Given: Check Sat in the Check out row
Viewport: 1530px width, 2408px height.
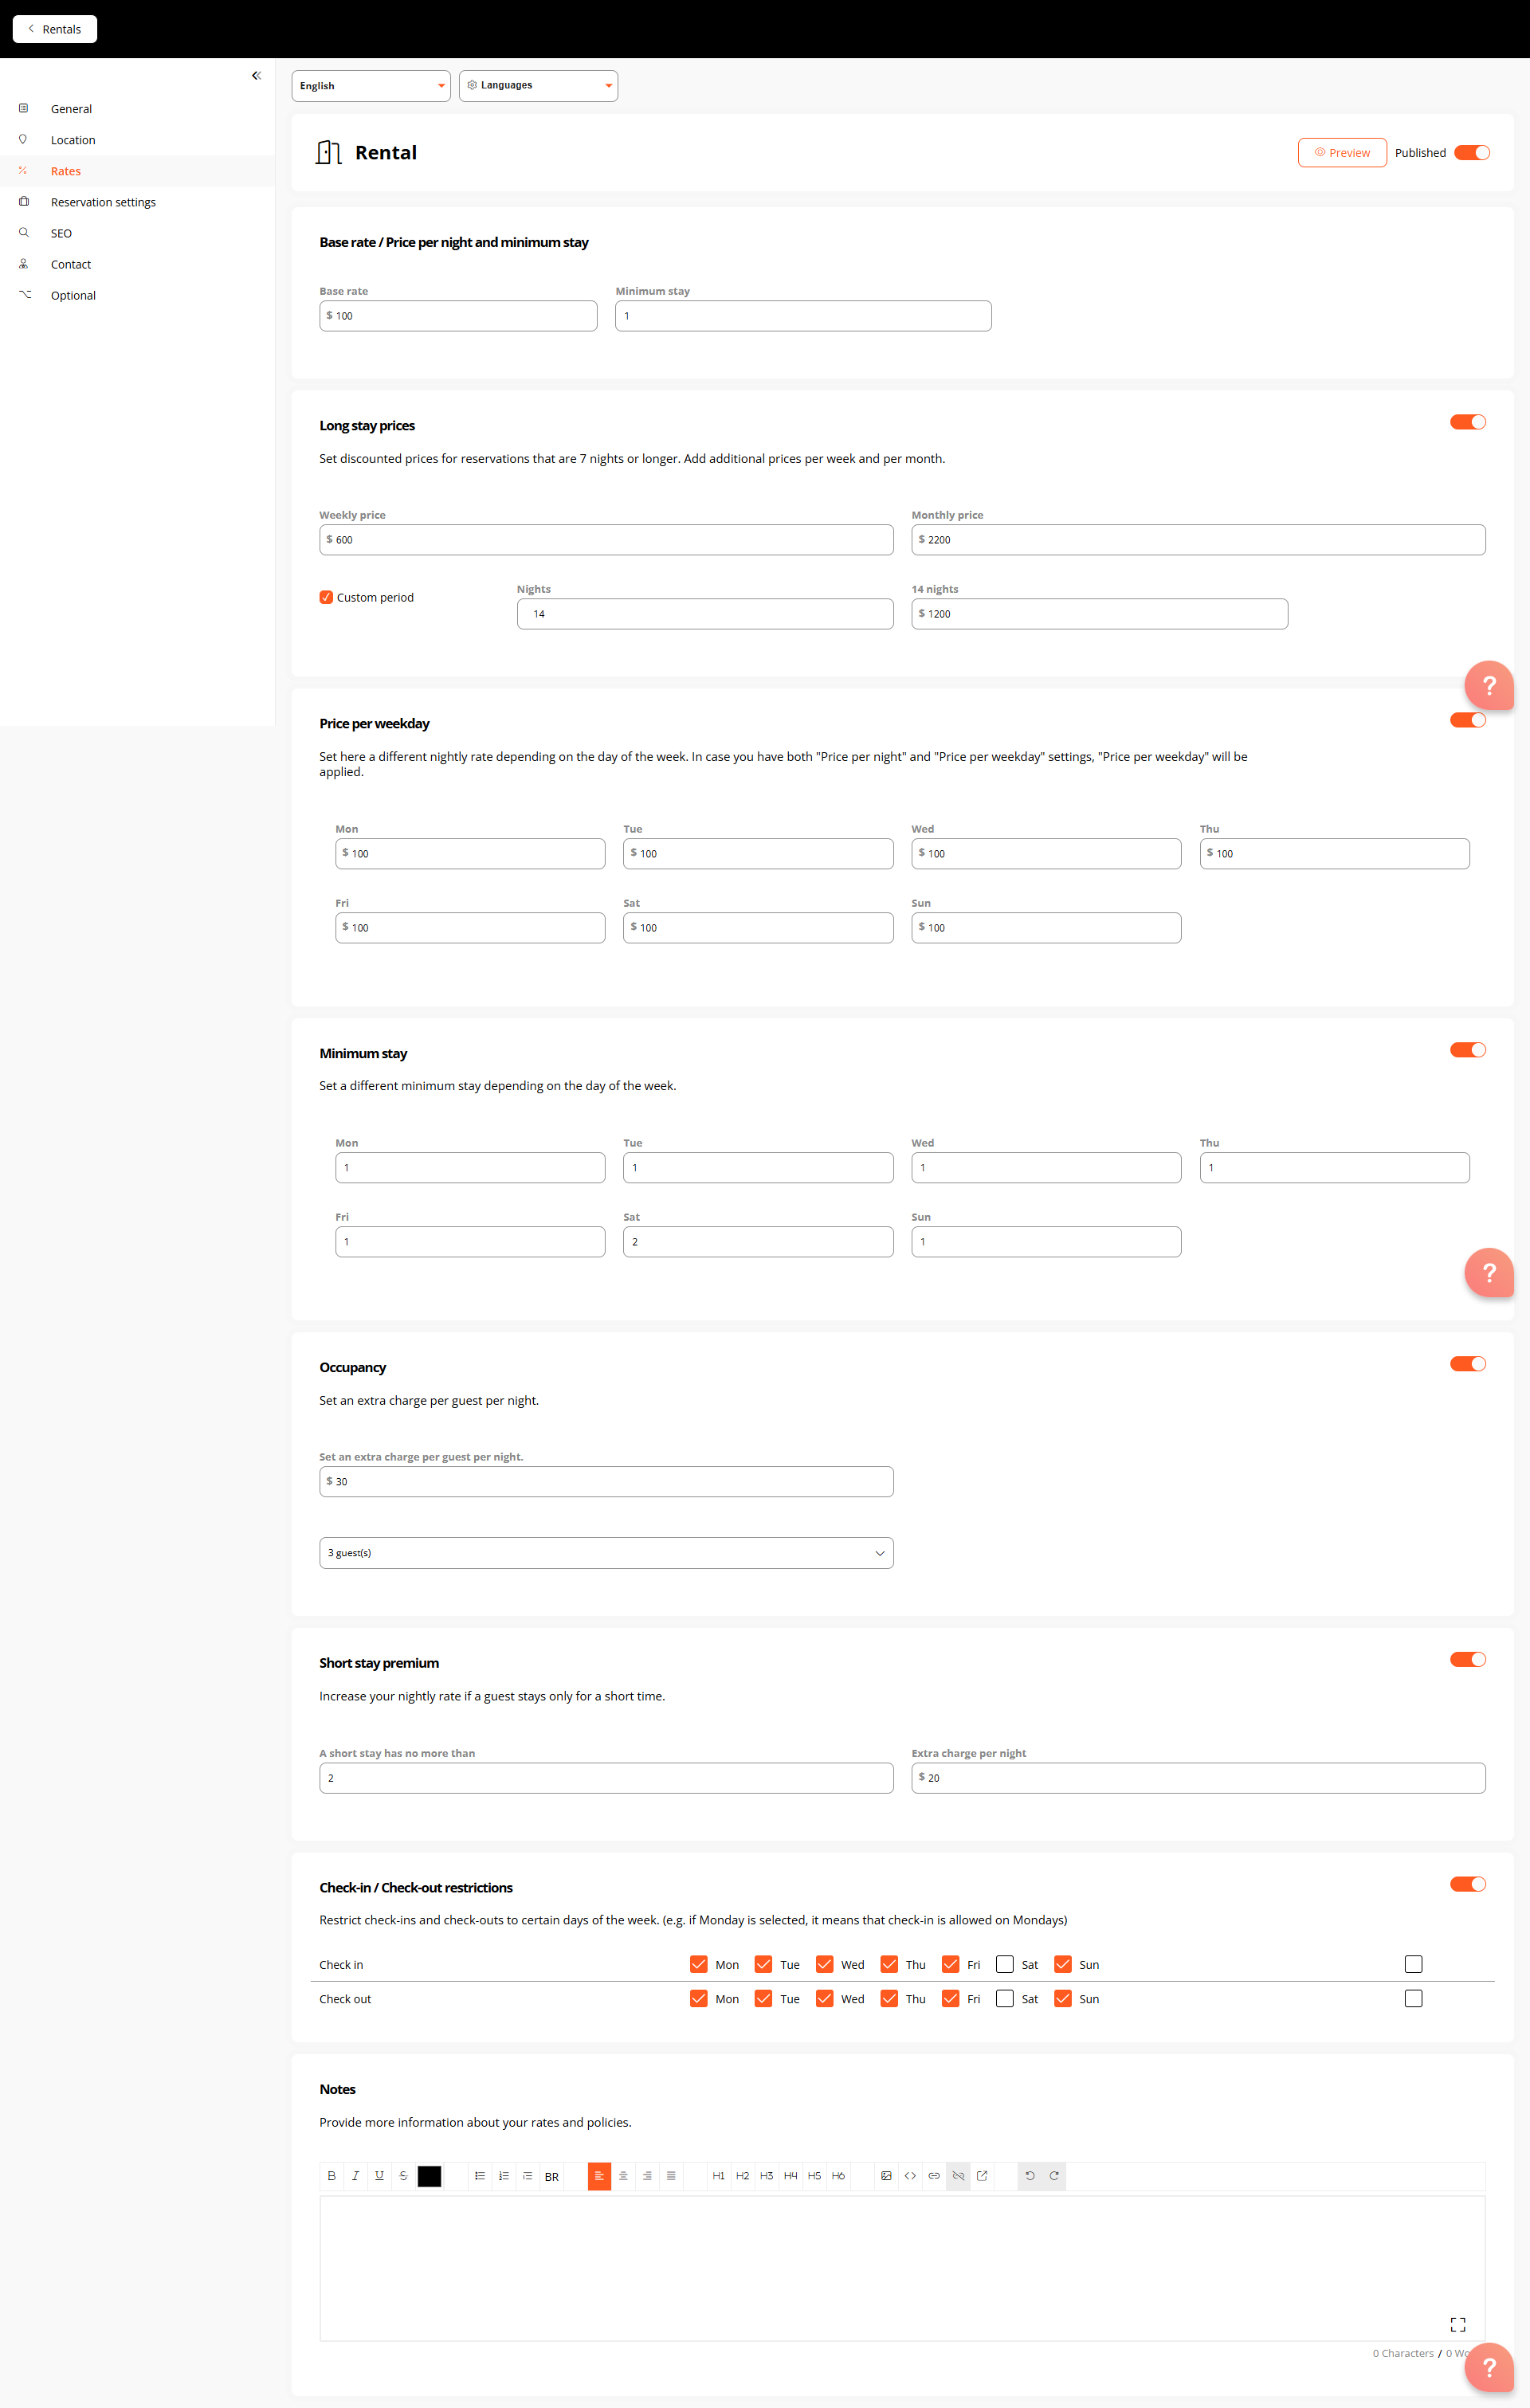Looking at the screenshot, I should pyautogui.click(x=1005, y=1998).
